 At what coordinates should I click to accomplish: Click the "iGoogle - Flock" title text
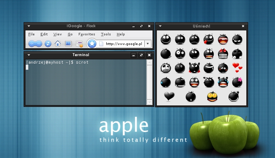point(81,26)
